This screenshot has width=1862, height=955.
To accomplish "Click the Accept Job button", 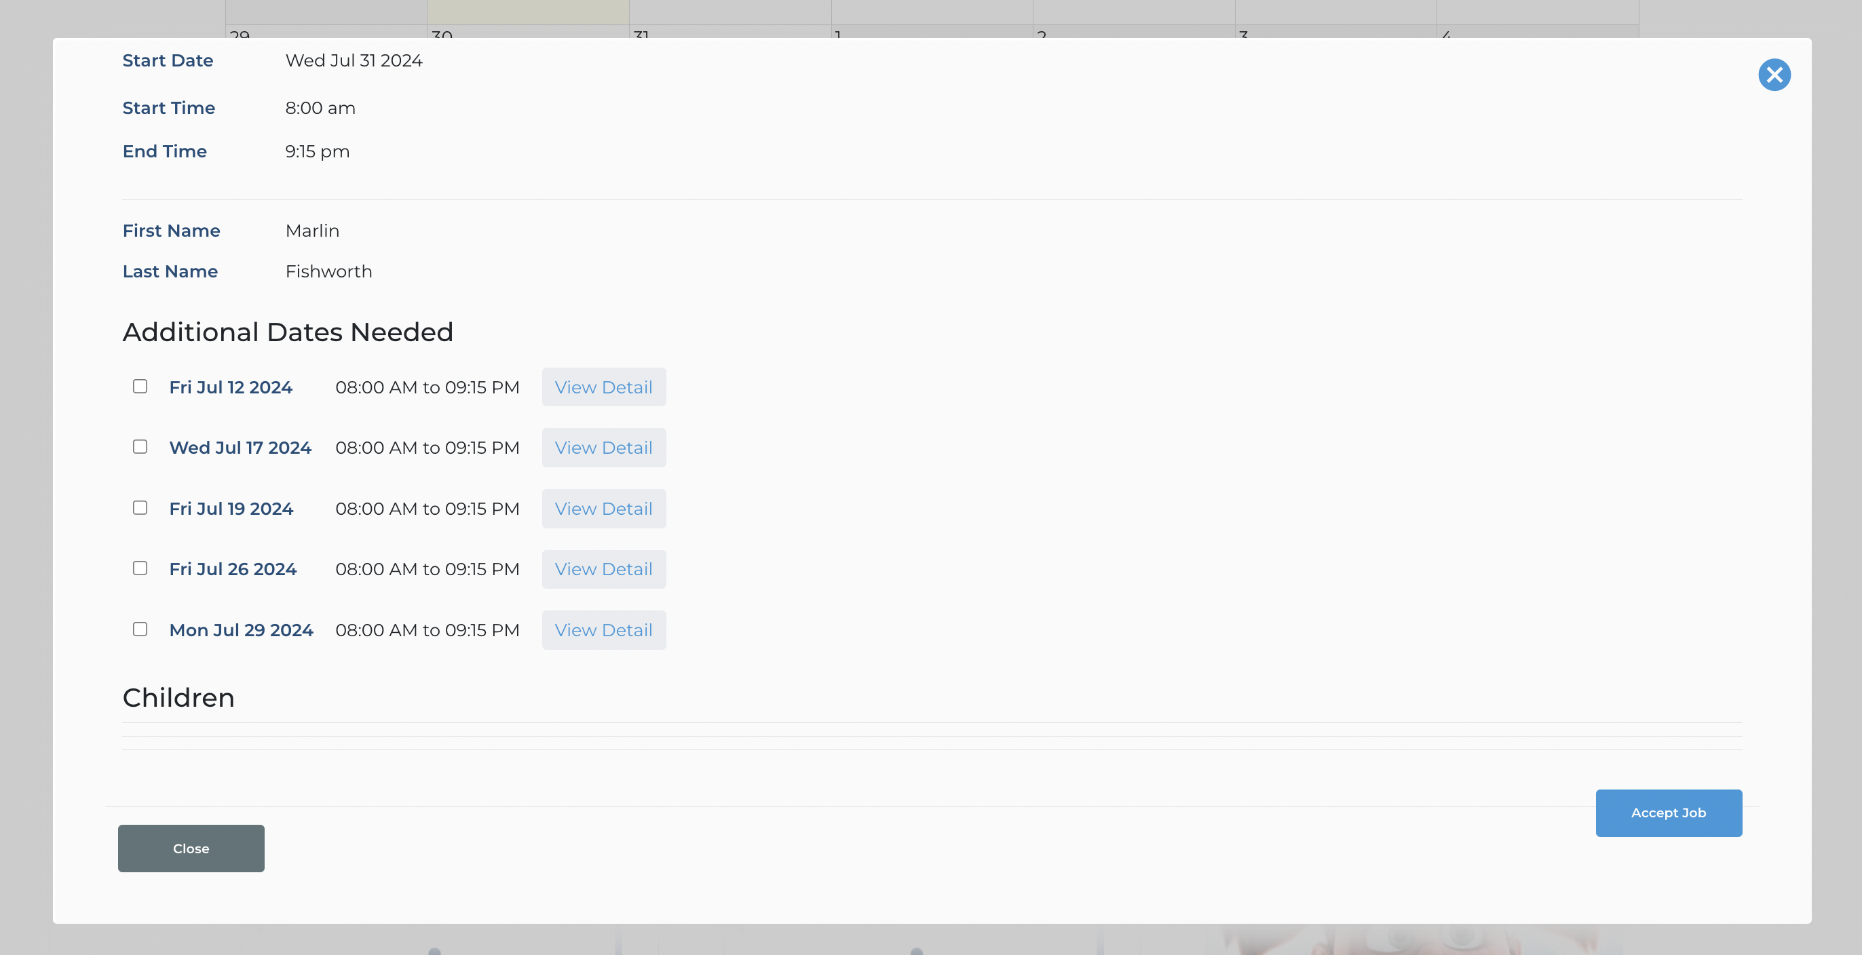I will click(1669, 813).
